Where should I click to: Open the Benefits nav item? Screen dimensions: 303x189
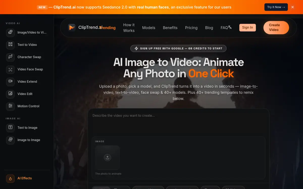click(x=170, y=28)
